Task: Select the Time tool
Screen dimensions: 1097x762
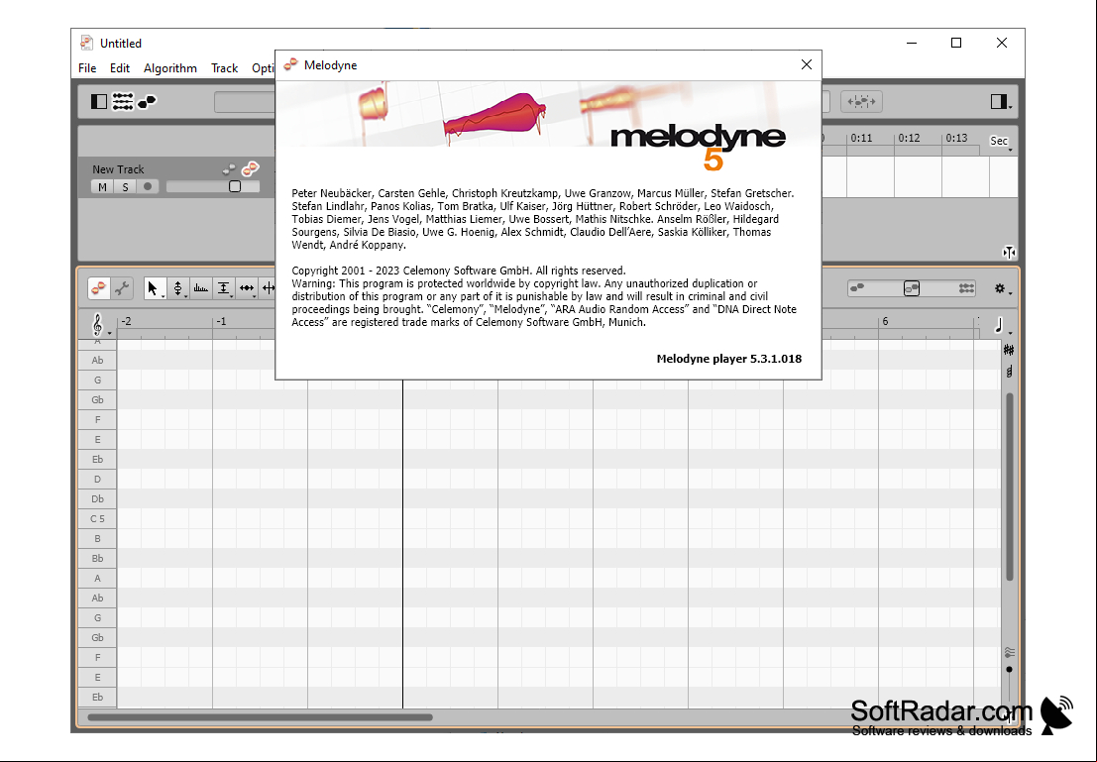Action: tap(247, 288)
